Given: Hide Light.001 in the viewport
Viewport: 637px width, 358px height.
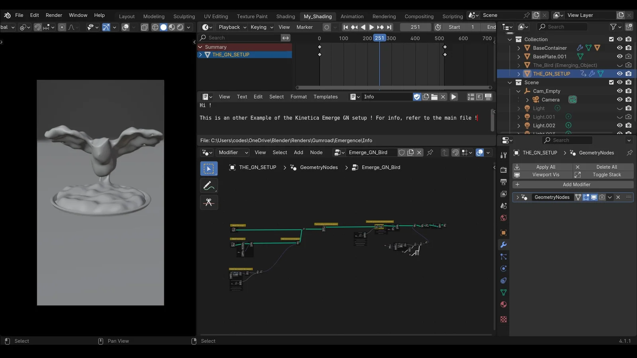Looking at the screenshot, I should tap(620, 117).
